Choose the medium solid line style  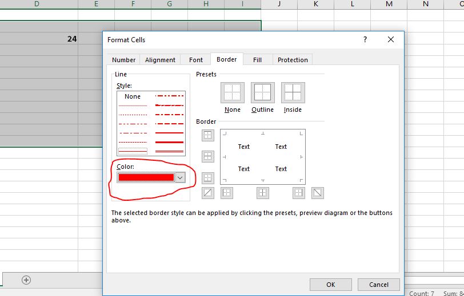click(x=170, y=133)
